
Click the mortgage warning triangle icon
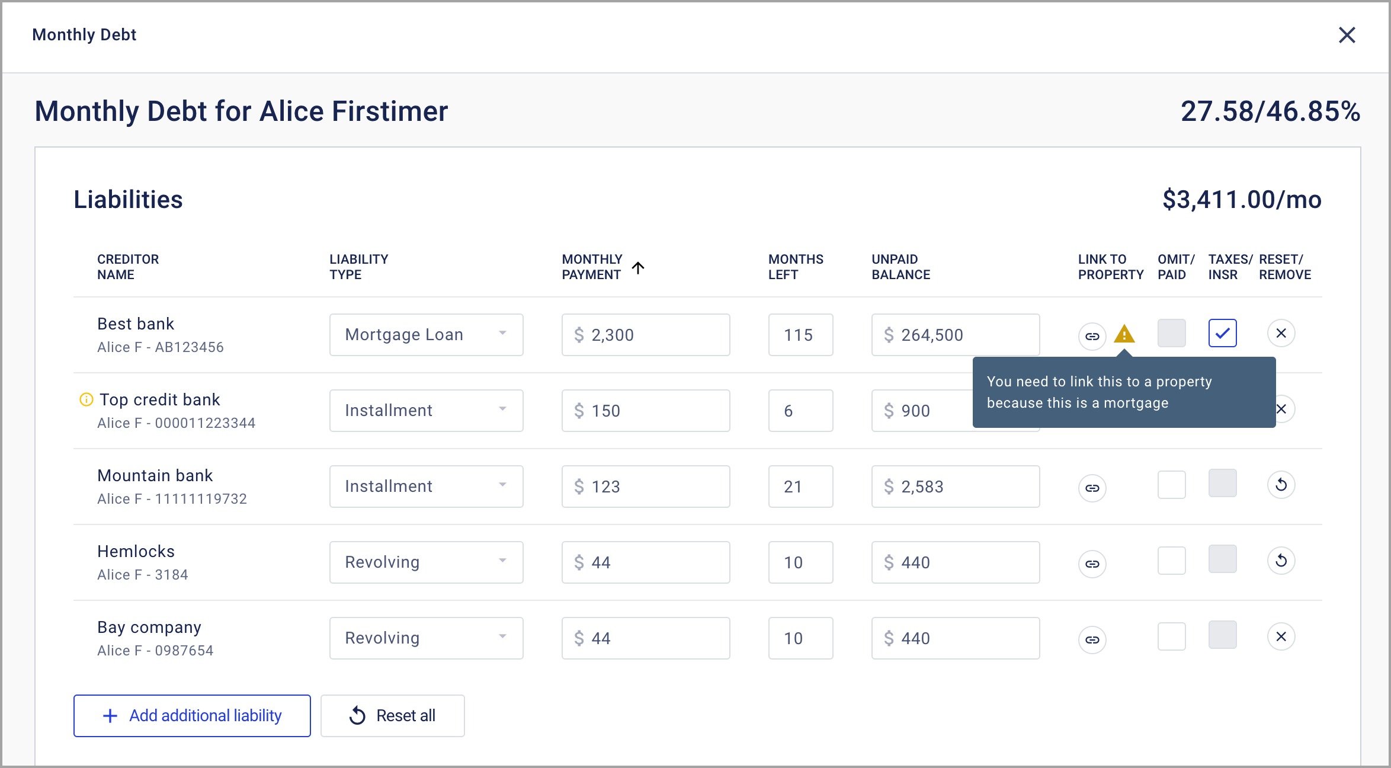pos(1124,335)
